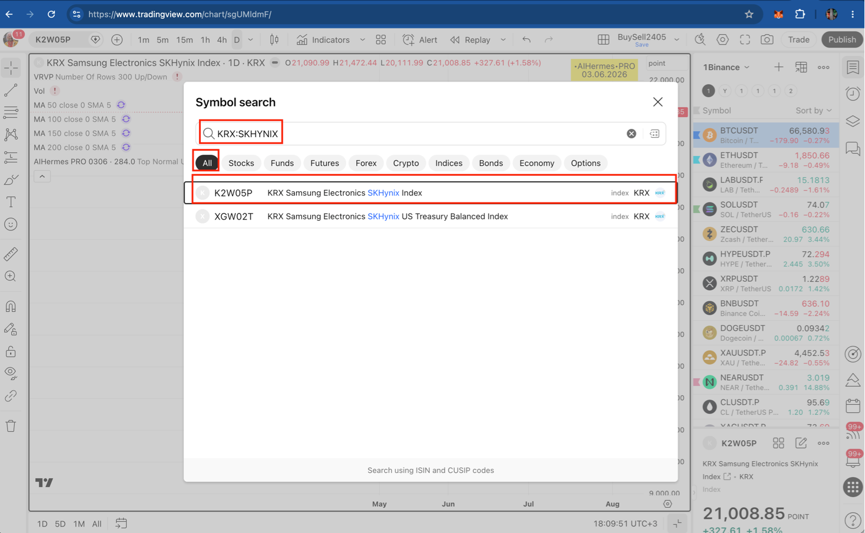The width and height of the screenshot is (865, 533).
Task: Select the Futures filter tab
Action: 324,163
